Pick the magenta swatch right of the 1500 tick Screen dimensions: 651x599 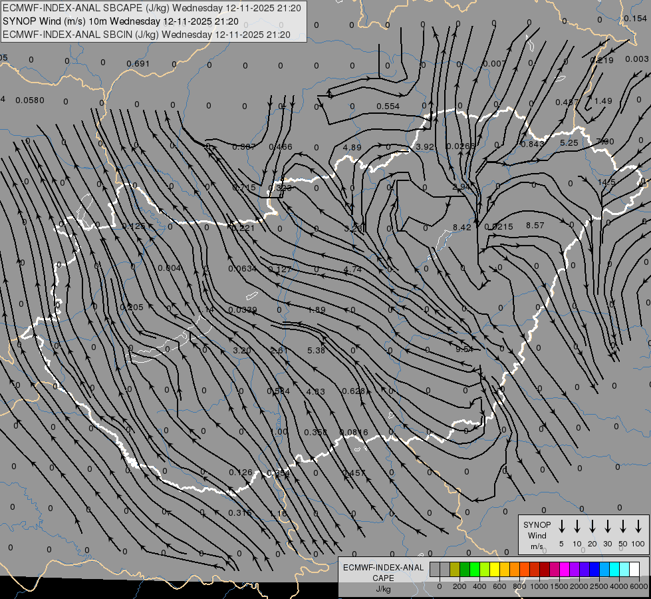coord(565,569)
